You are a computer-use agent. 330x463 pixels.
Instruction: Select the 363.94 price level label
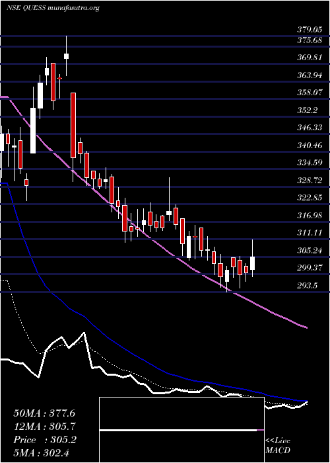[310, 75]
